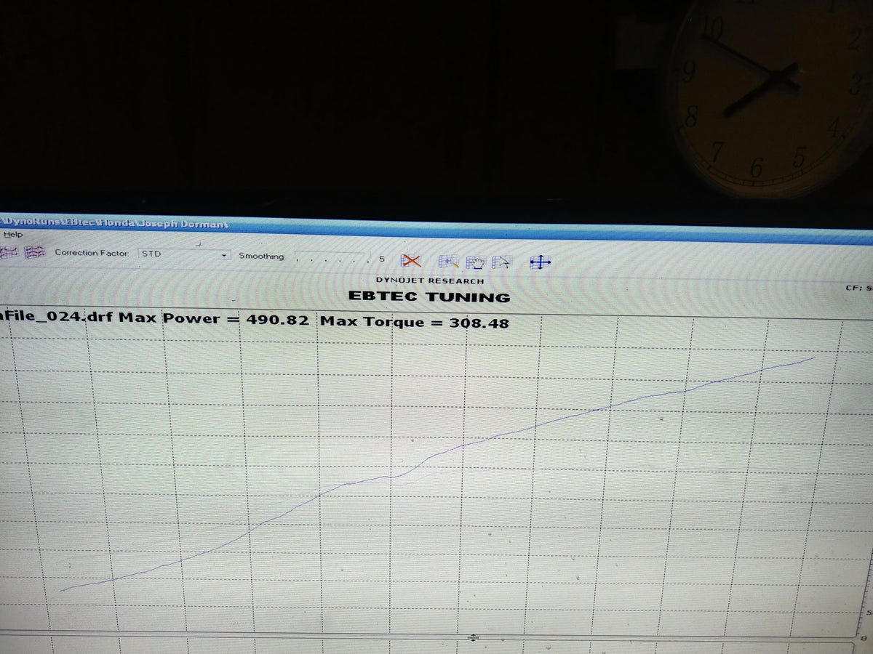Select STD in the correction list
Viewport: 873px width, 654px height.
tap(153, 254)
